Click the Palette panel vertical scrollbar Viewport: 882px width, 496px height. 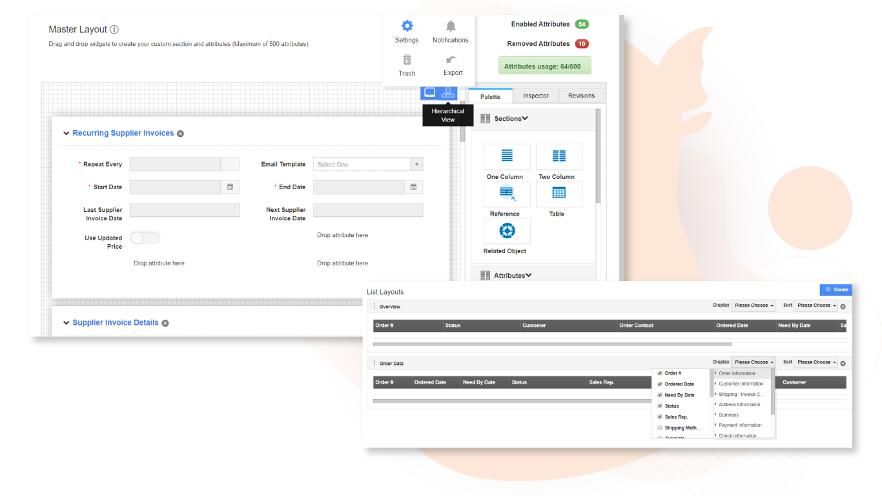pyautogui.click(x=599, y=156)
